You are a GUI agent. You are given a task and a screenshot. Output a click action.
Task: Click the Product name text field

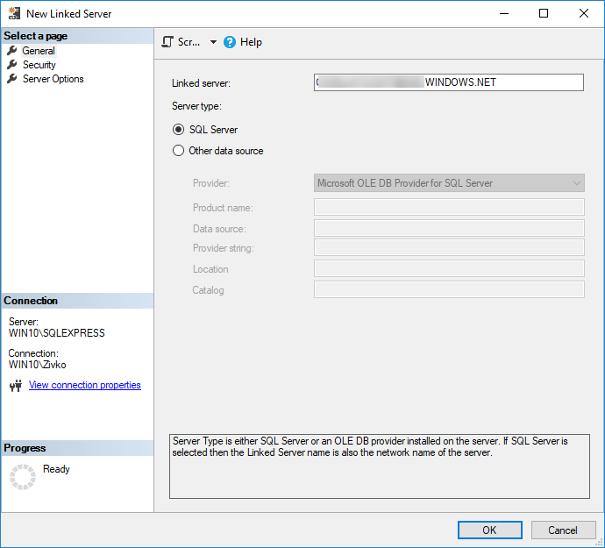click(x=448, y=208)
